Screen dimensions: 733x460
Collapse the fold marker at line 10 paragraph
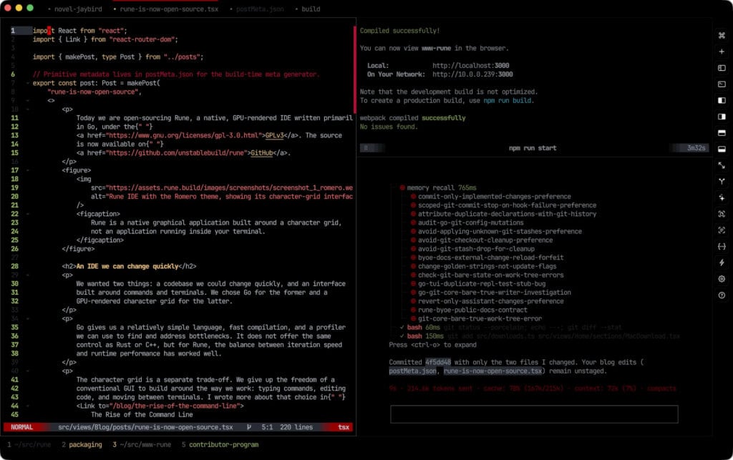coord(28,109)
